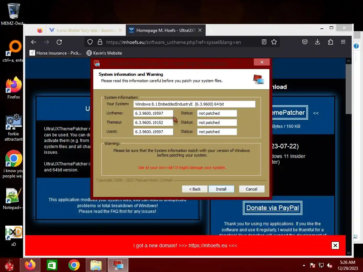Show hidden tray icons arrow
The height and width of the screenshot is (272, 363).
304,265
